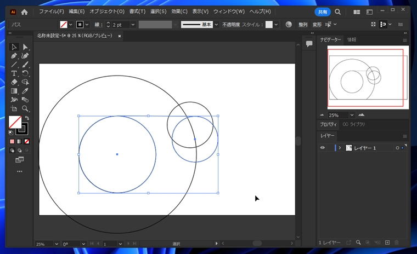Click the Home icon
417x254 pixels.
click(x=25, y=12)
